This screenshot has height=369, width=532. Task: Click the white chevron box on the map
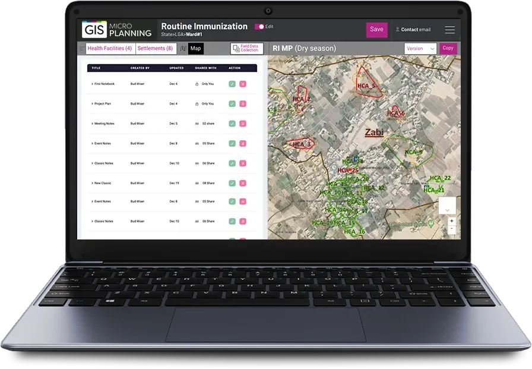[x=447, y=206]
